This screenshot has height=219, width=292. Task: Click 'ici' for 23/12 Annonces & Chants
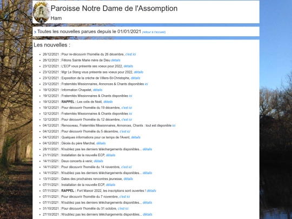coord(147,84)
